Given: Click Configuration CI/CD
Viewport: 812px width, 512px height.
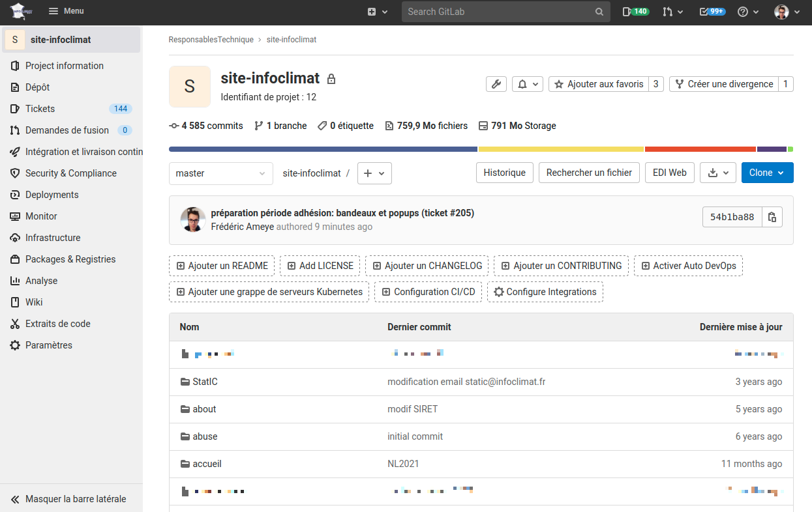Looking at the screenshot, I should (x=428, y=292).
